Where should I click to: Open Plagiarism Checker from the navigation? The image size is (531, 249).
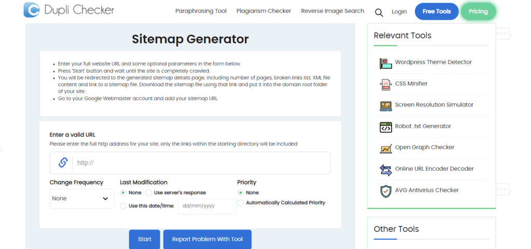[x=264, y=11]
